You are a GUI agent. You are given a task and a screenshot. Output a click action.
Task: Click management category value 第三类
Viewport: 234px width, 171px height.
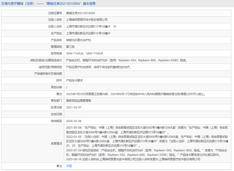(70, 47)
